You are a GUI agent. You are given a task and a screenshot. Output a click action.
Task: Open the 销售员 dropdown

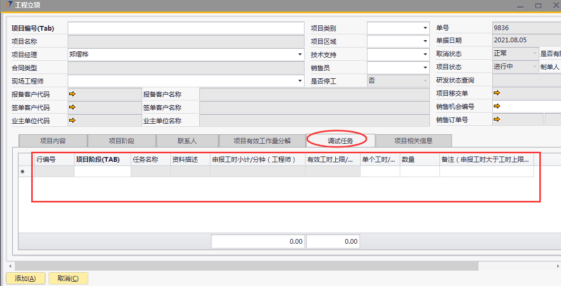[x=425, y=68]
